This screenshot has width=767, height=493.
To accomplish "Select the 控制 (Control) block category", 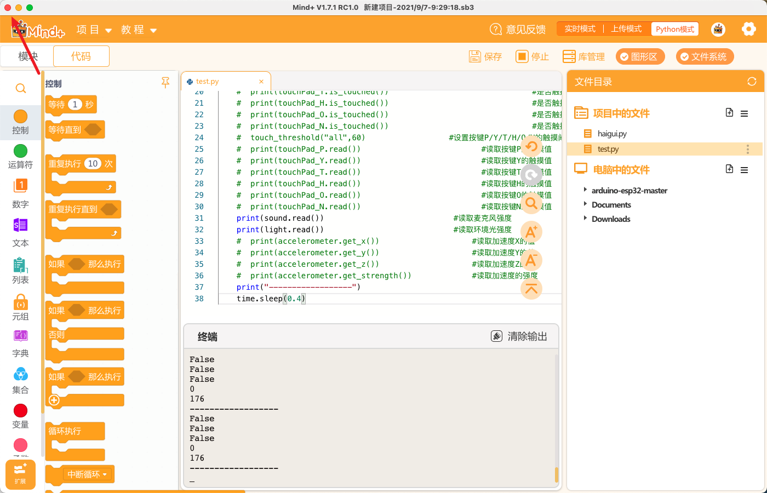I will click(20, 122).
